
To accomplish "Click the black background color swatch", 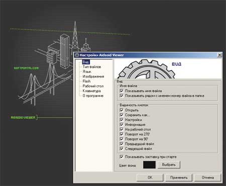I will pyautogui.click(x=149, y=165).
